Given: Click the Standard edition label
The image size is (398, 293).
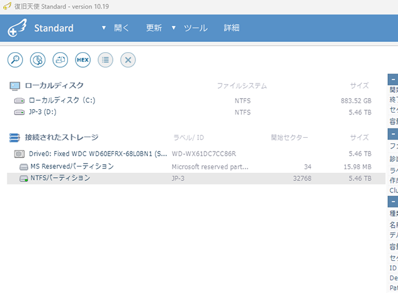Looking at the screenshot, I should point(54,28).
